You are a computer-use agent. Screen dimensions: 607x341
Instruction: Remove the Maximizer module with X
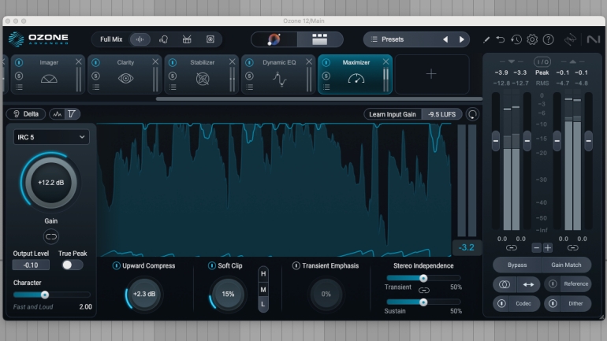pyautogui.click(x=385, y=62)
